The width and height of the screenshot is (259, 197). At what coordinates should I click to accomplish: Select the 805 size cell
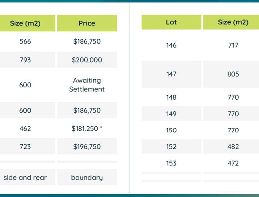pos(233,74)
